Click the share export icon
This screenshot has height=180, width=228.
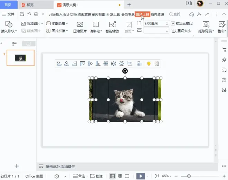coord(207,14)
